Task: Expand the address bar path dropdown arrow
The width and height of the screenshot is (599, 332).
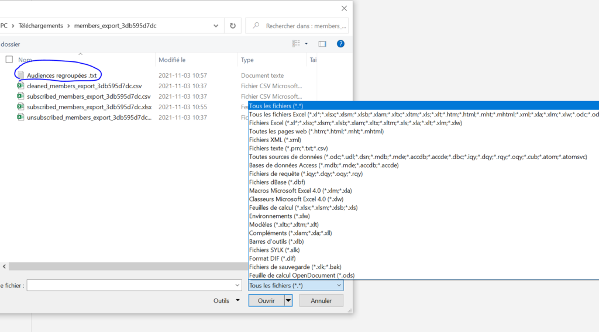Action: click(216, 26)
